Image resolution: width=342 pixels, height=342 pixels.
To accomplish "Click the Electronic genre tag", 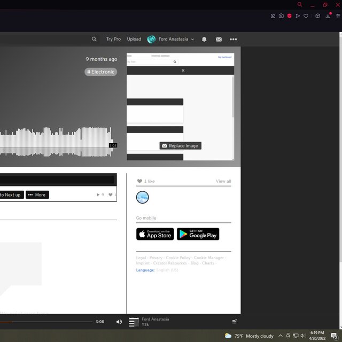I will point(101,72).
